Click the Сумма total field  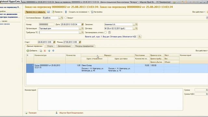pyautogui.click(x=201, y=90)
